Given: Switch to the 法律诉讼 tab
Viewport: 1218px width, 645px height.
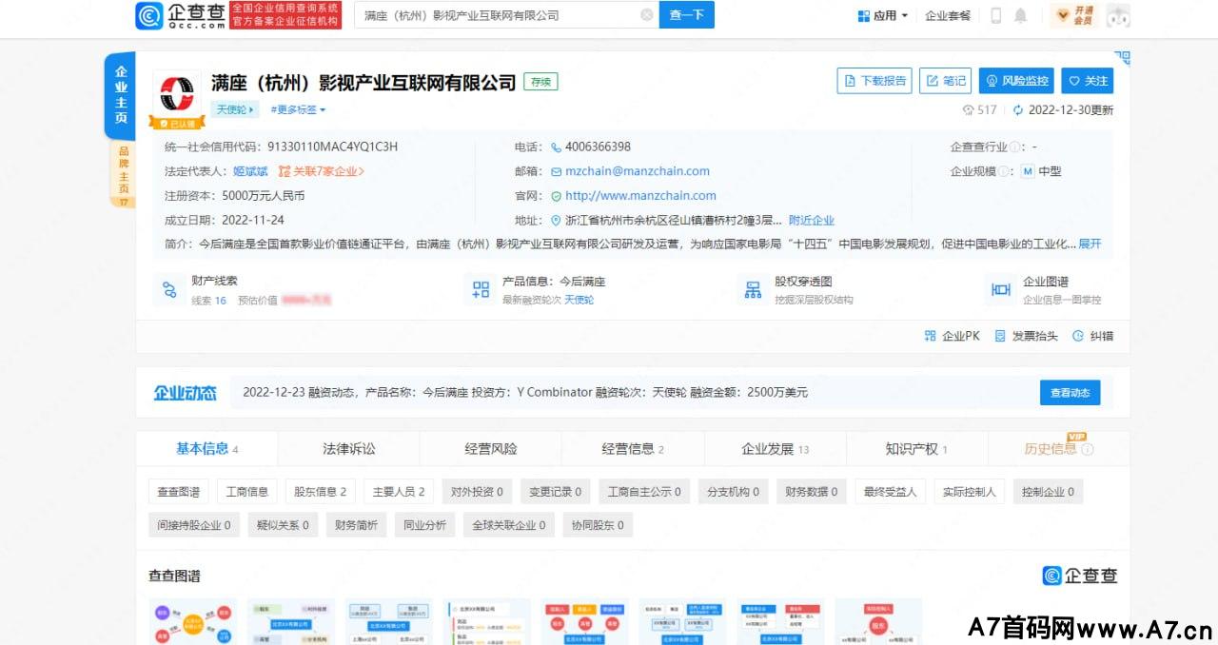Looking at the screenshot, I should tap(349, 448).
